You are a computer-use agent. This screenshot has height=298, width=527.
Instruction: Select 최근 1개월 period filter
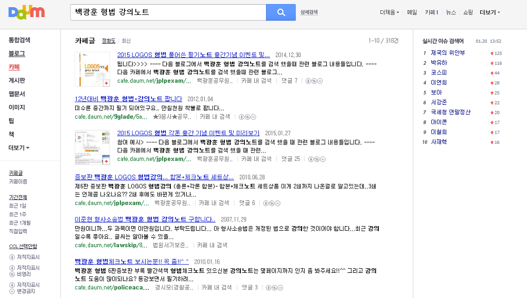click(x=20, y=223)
